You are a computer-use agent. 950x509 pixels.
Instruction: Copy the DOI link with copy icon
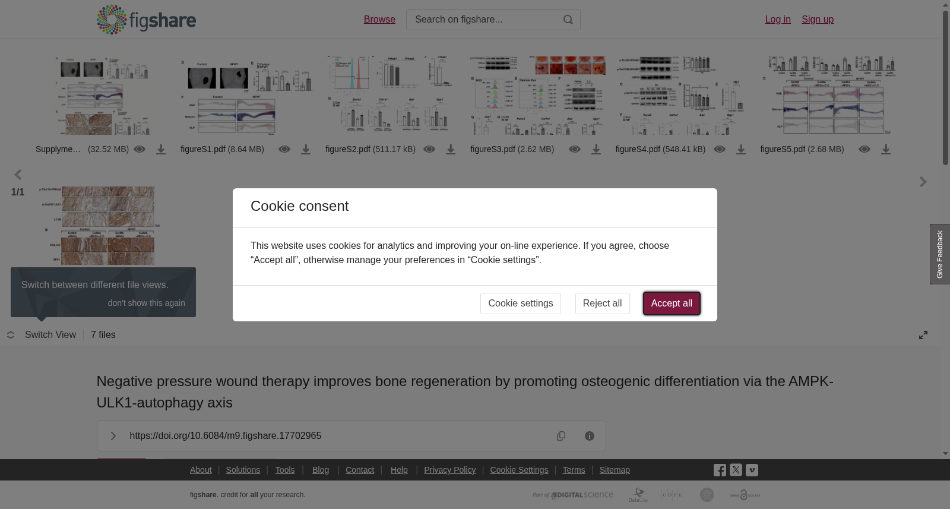[x=561, y=436]
